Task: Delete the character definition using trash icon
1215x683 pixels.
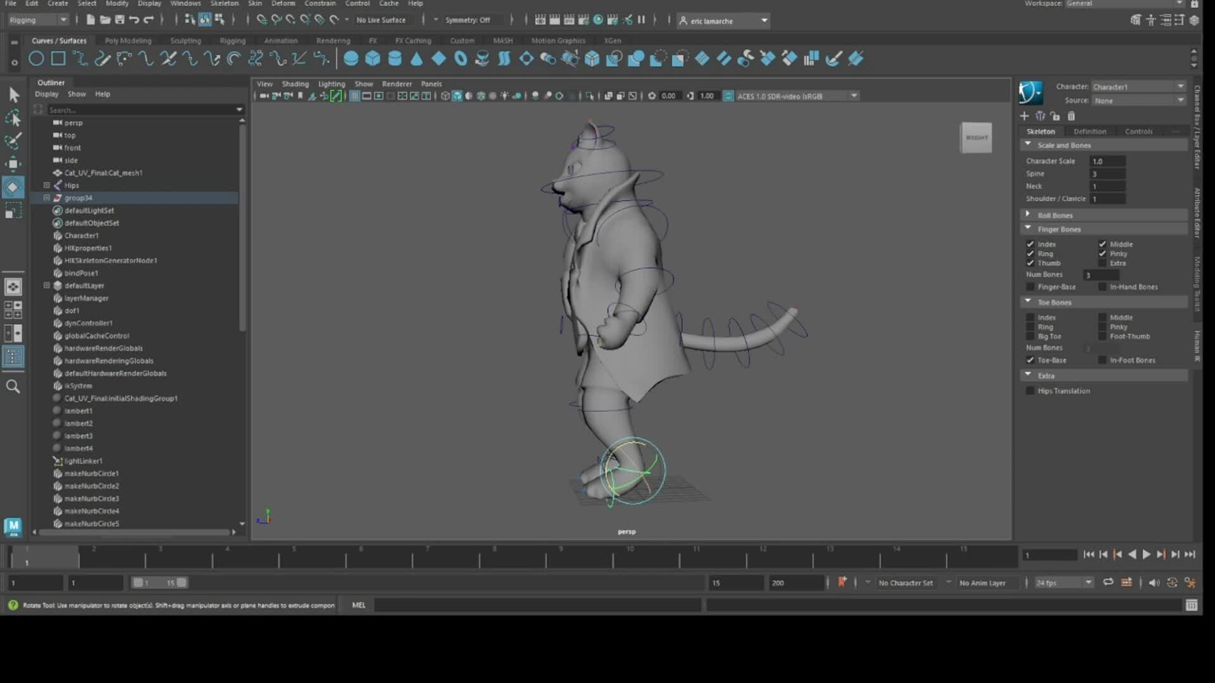Action: pos(1071,116)
